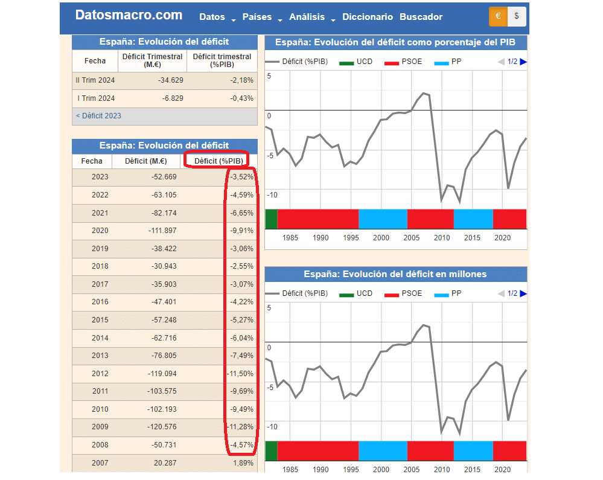Open the '< Déficit 2023' link
The height and width of the screenshot is (480, 603).
[x=98, y=116]
